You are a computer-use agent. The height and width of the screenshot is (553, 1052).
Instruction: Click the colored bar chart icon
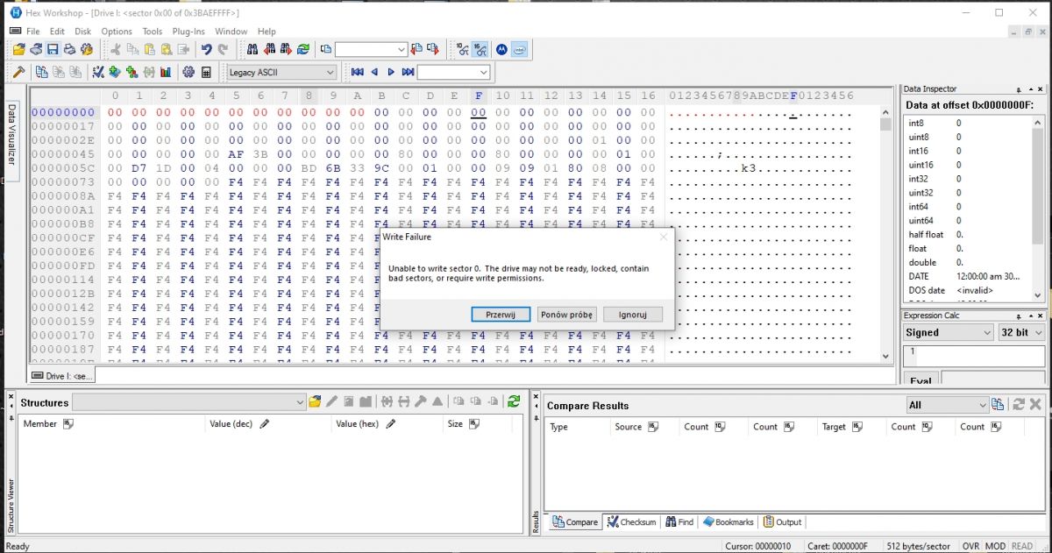(x=166, y=72)
